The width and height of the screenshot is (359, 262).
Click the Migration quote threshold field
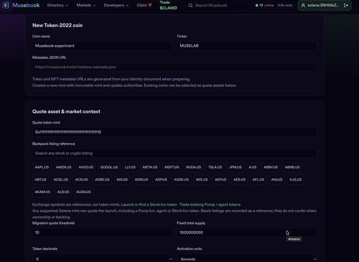[x=102, y=233]
